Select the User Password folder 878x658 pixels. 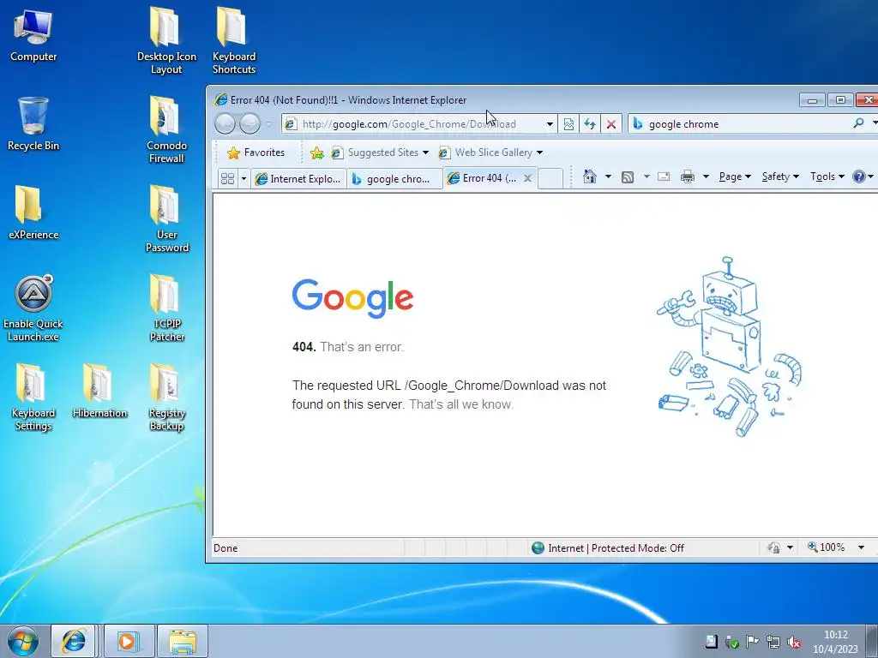pos(166,219)
